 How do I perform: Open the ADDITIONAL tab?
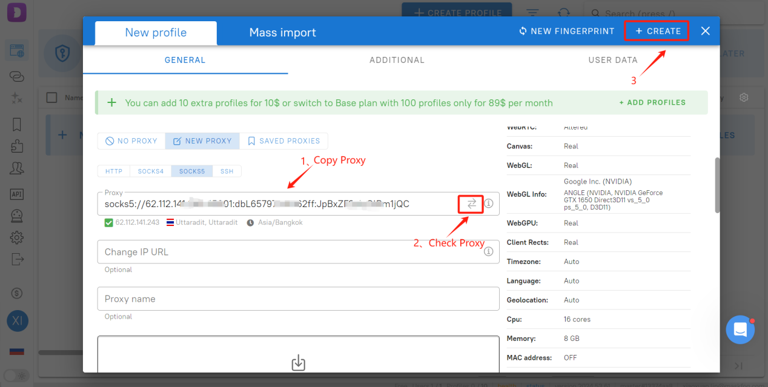[x=397, y=60]
